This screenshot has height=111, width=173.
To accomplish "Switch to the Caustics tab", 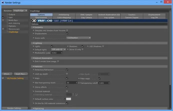I will coord(132,15).
